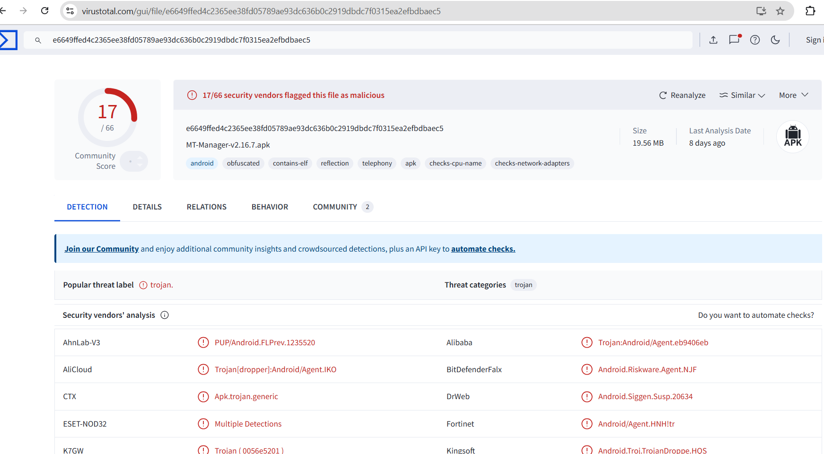
Task: Toggle the Community Score vote control
Action: pyautogui.click(x=134, y=161)
